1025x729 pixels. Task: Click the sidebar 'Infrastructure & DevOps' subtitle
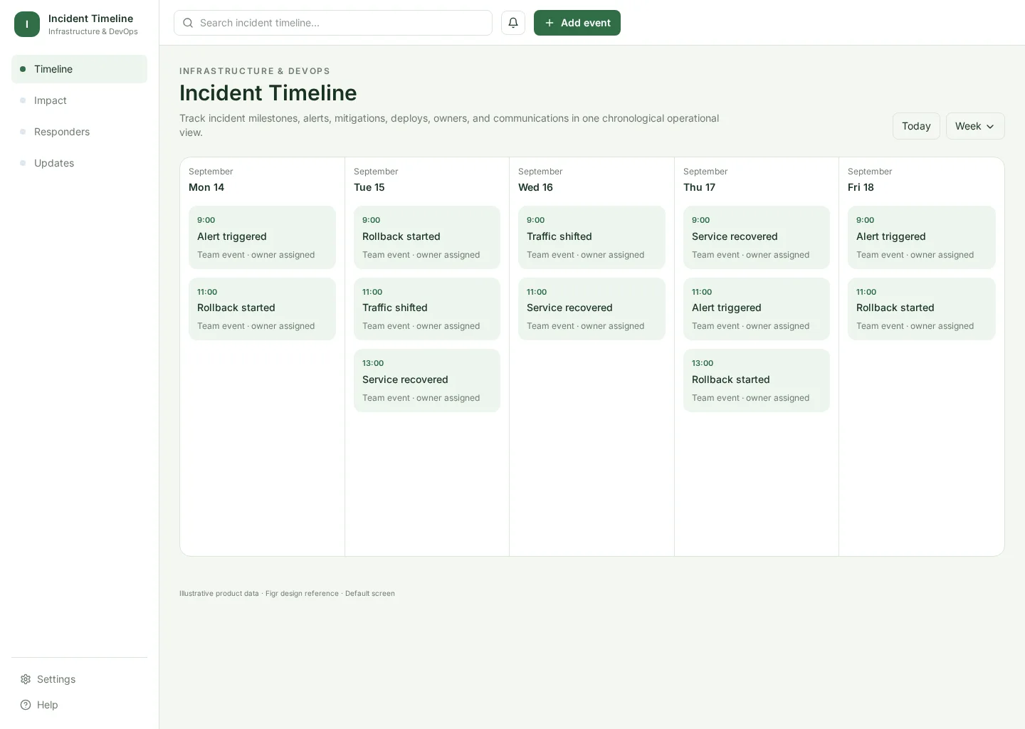(93, 31)
